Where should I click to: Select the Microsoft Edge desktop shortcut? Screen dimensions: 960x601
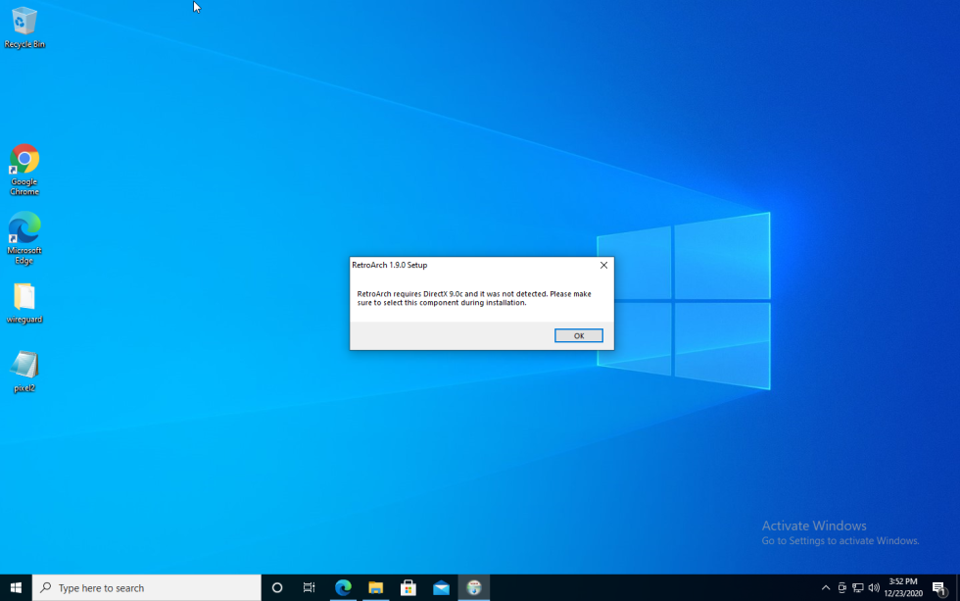pos(24,235)
